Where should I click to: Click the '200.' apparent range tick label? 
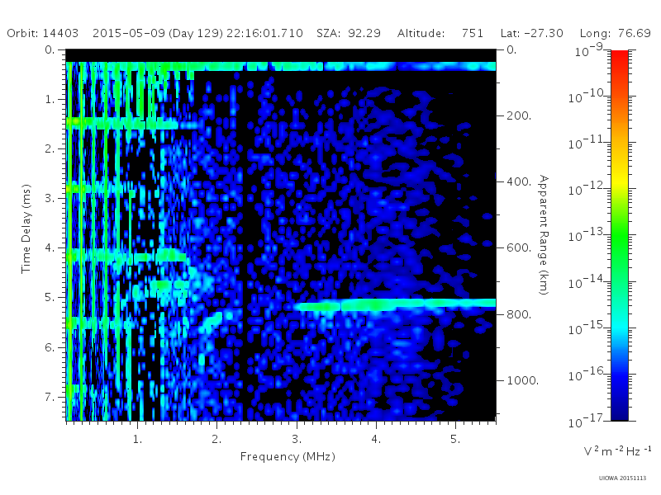[x=519, y=115]
